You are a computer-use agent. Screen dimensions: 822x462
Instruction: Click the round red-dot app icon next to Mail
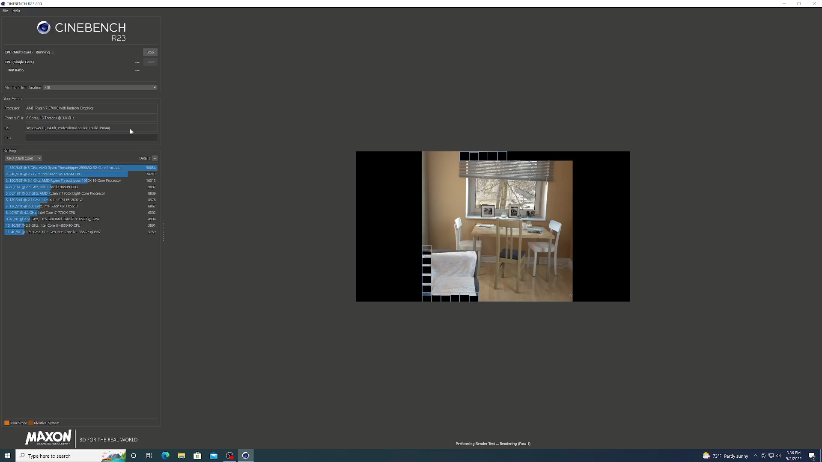click(230, 456)
